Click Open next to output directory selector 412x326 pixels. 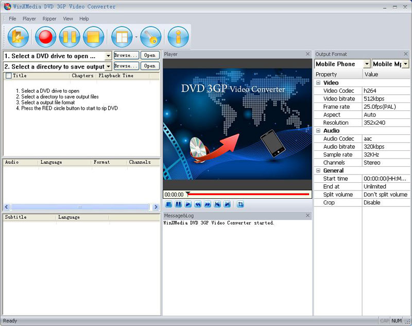pyautogui.click(x=150, y=66)
